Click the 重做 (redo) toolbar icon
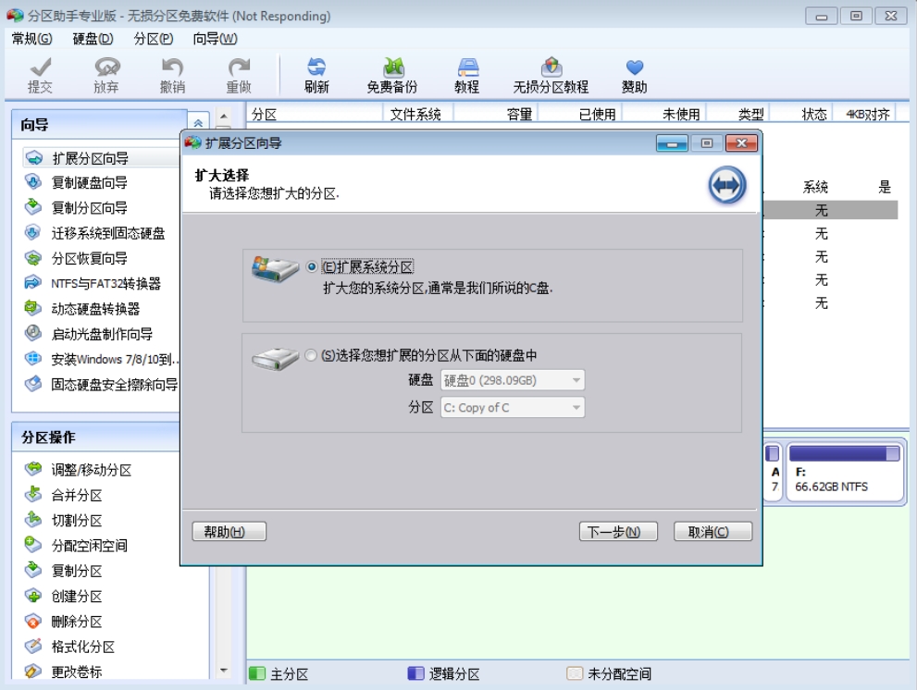 pos(239,75)
